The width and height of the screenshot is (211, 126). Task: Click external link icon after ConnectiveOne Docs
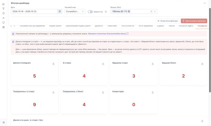coord(127,34)
